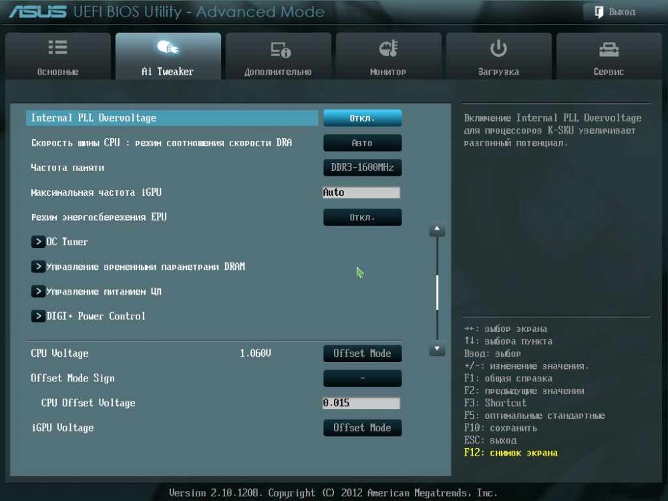Switch to the Сервис tab label
668x501 pixels.
tap(609, 72)
